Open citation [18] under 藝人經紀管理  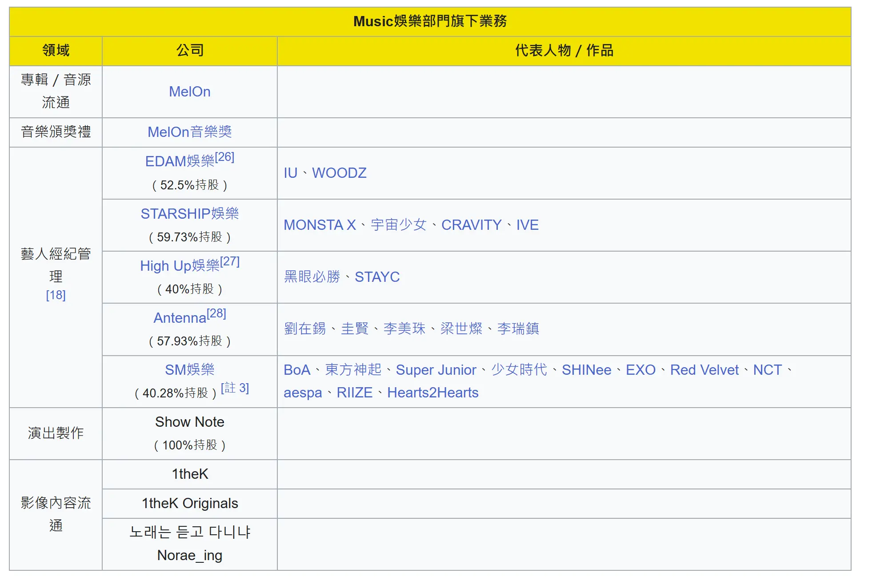click(x=56, y=295)
